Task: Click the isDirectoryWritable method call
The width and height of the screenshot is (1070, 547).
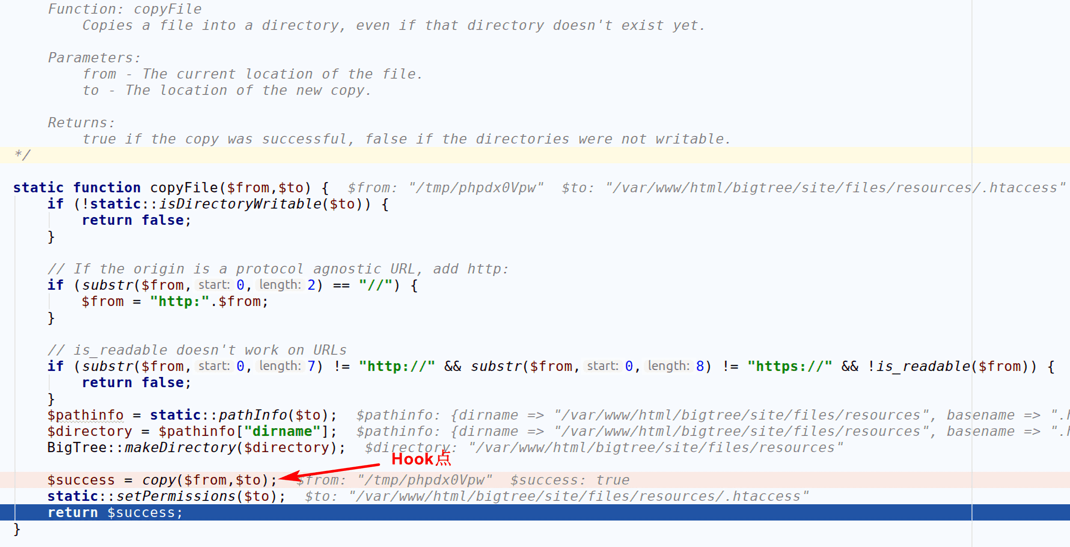Action: [240, 204]
